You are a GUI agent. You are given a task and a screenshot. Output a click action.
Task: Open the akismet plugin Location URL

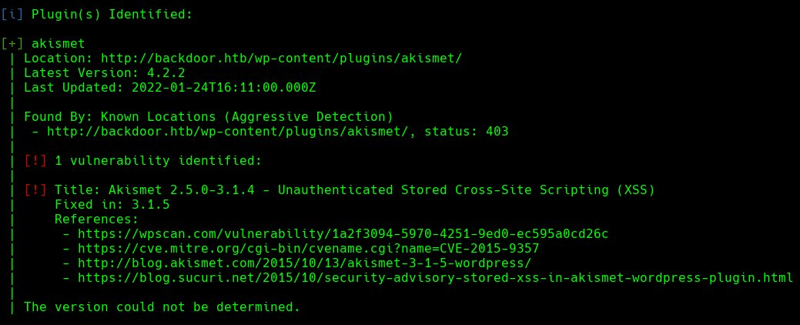click(x=281, y=59)
